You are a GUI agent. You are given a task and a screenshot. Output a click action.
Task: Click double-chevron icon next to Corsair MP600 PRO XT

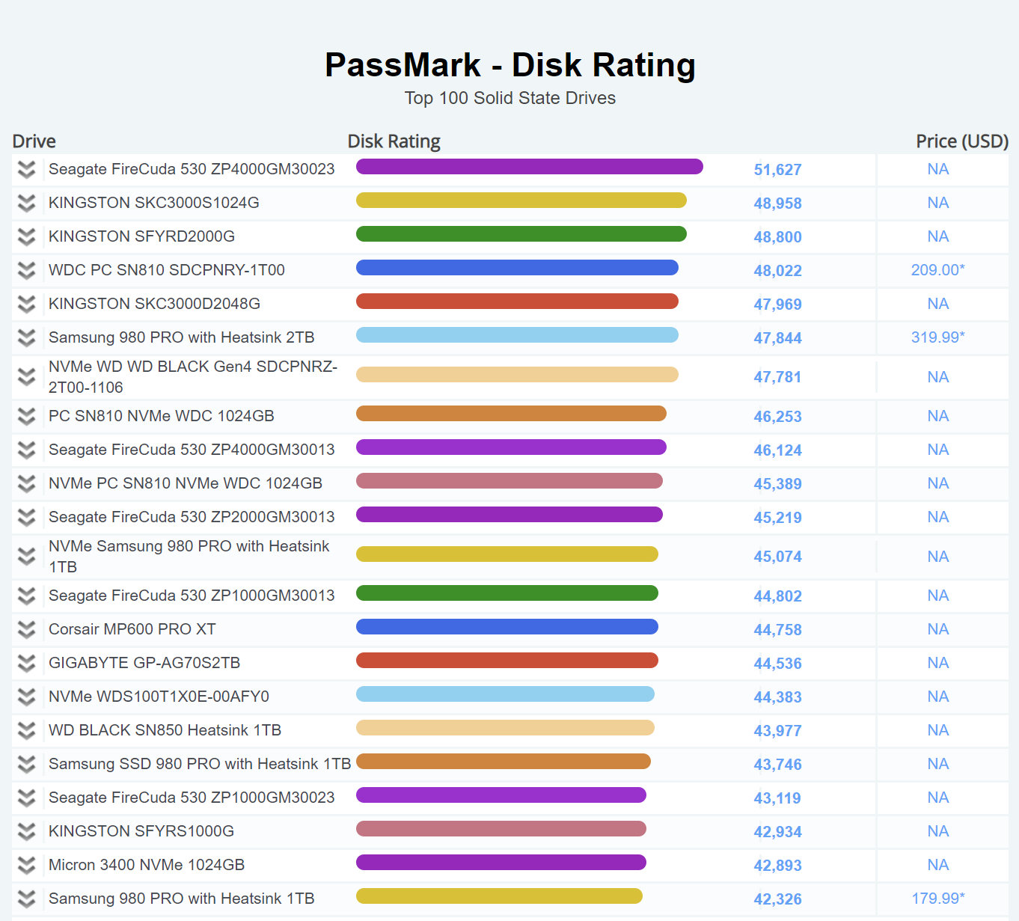click(27, 630)
